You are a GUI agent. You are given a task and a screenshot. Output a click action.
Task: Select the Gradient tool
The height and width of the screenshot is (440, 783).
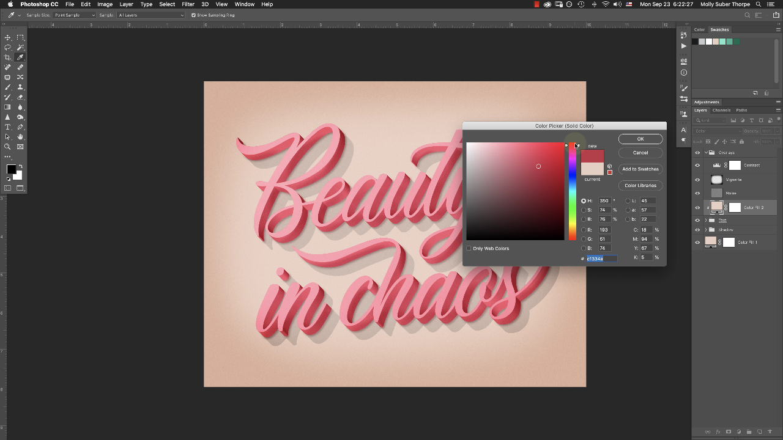tap(8, 107)
